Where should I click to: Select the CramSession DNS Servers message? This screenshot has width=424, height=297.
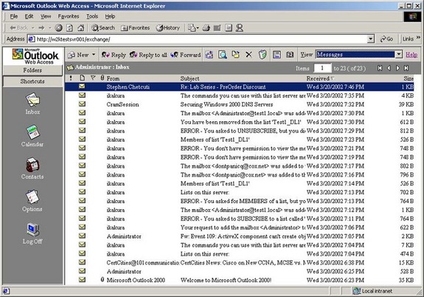239,104
